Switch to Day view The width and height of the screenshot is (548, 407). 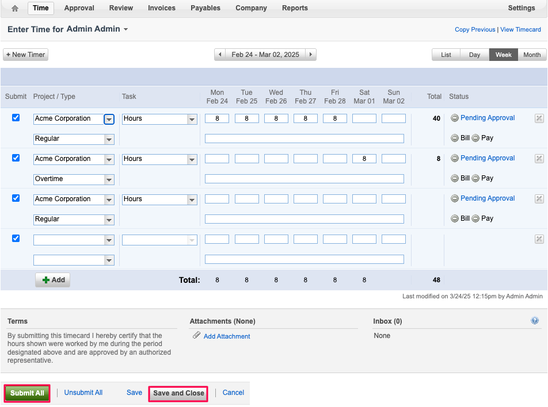pos(474,55)
